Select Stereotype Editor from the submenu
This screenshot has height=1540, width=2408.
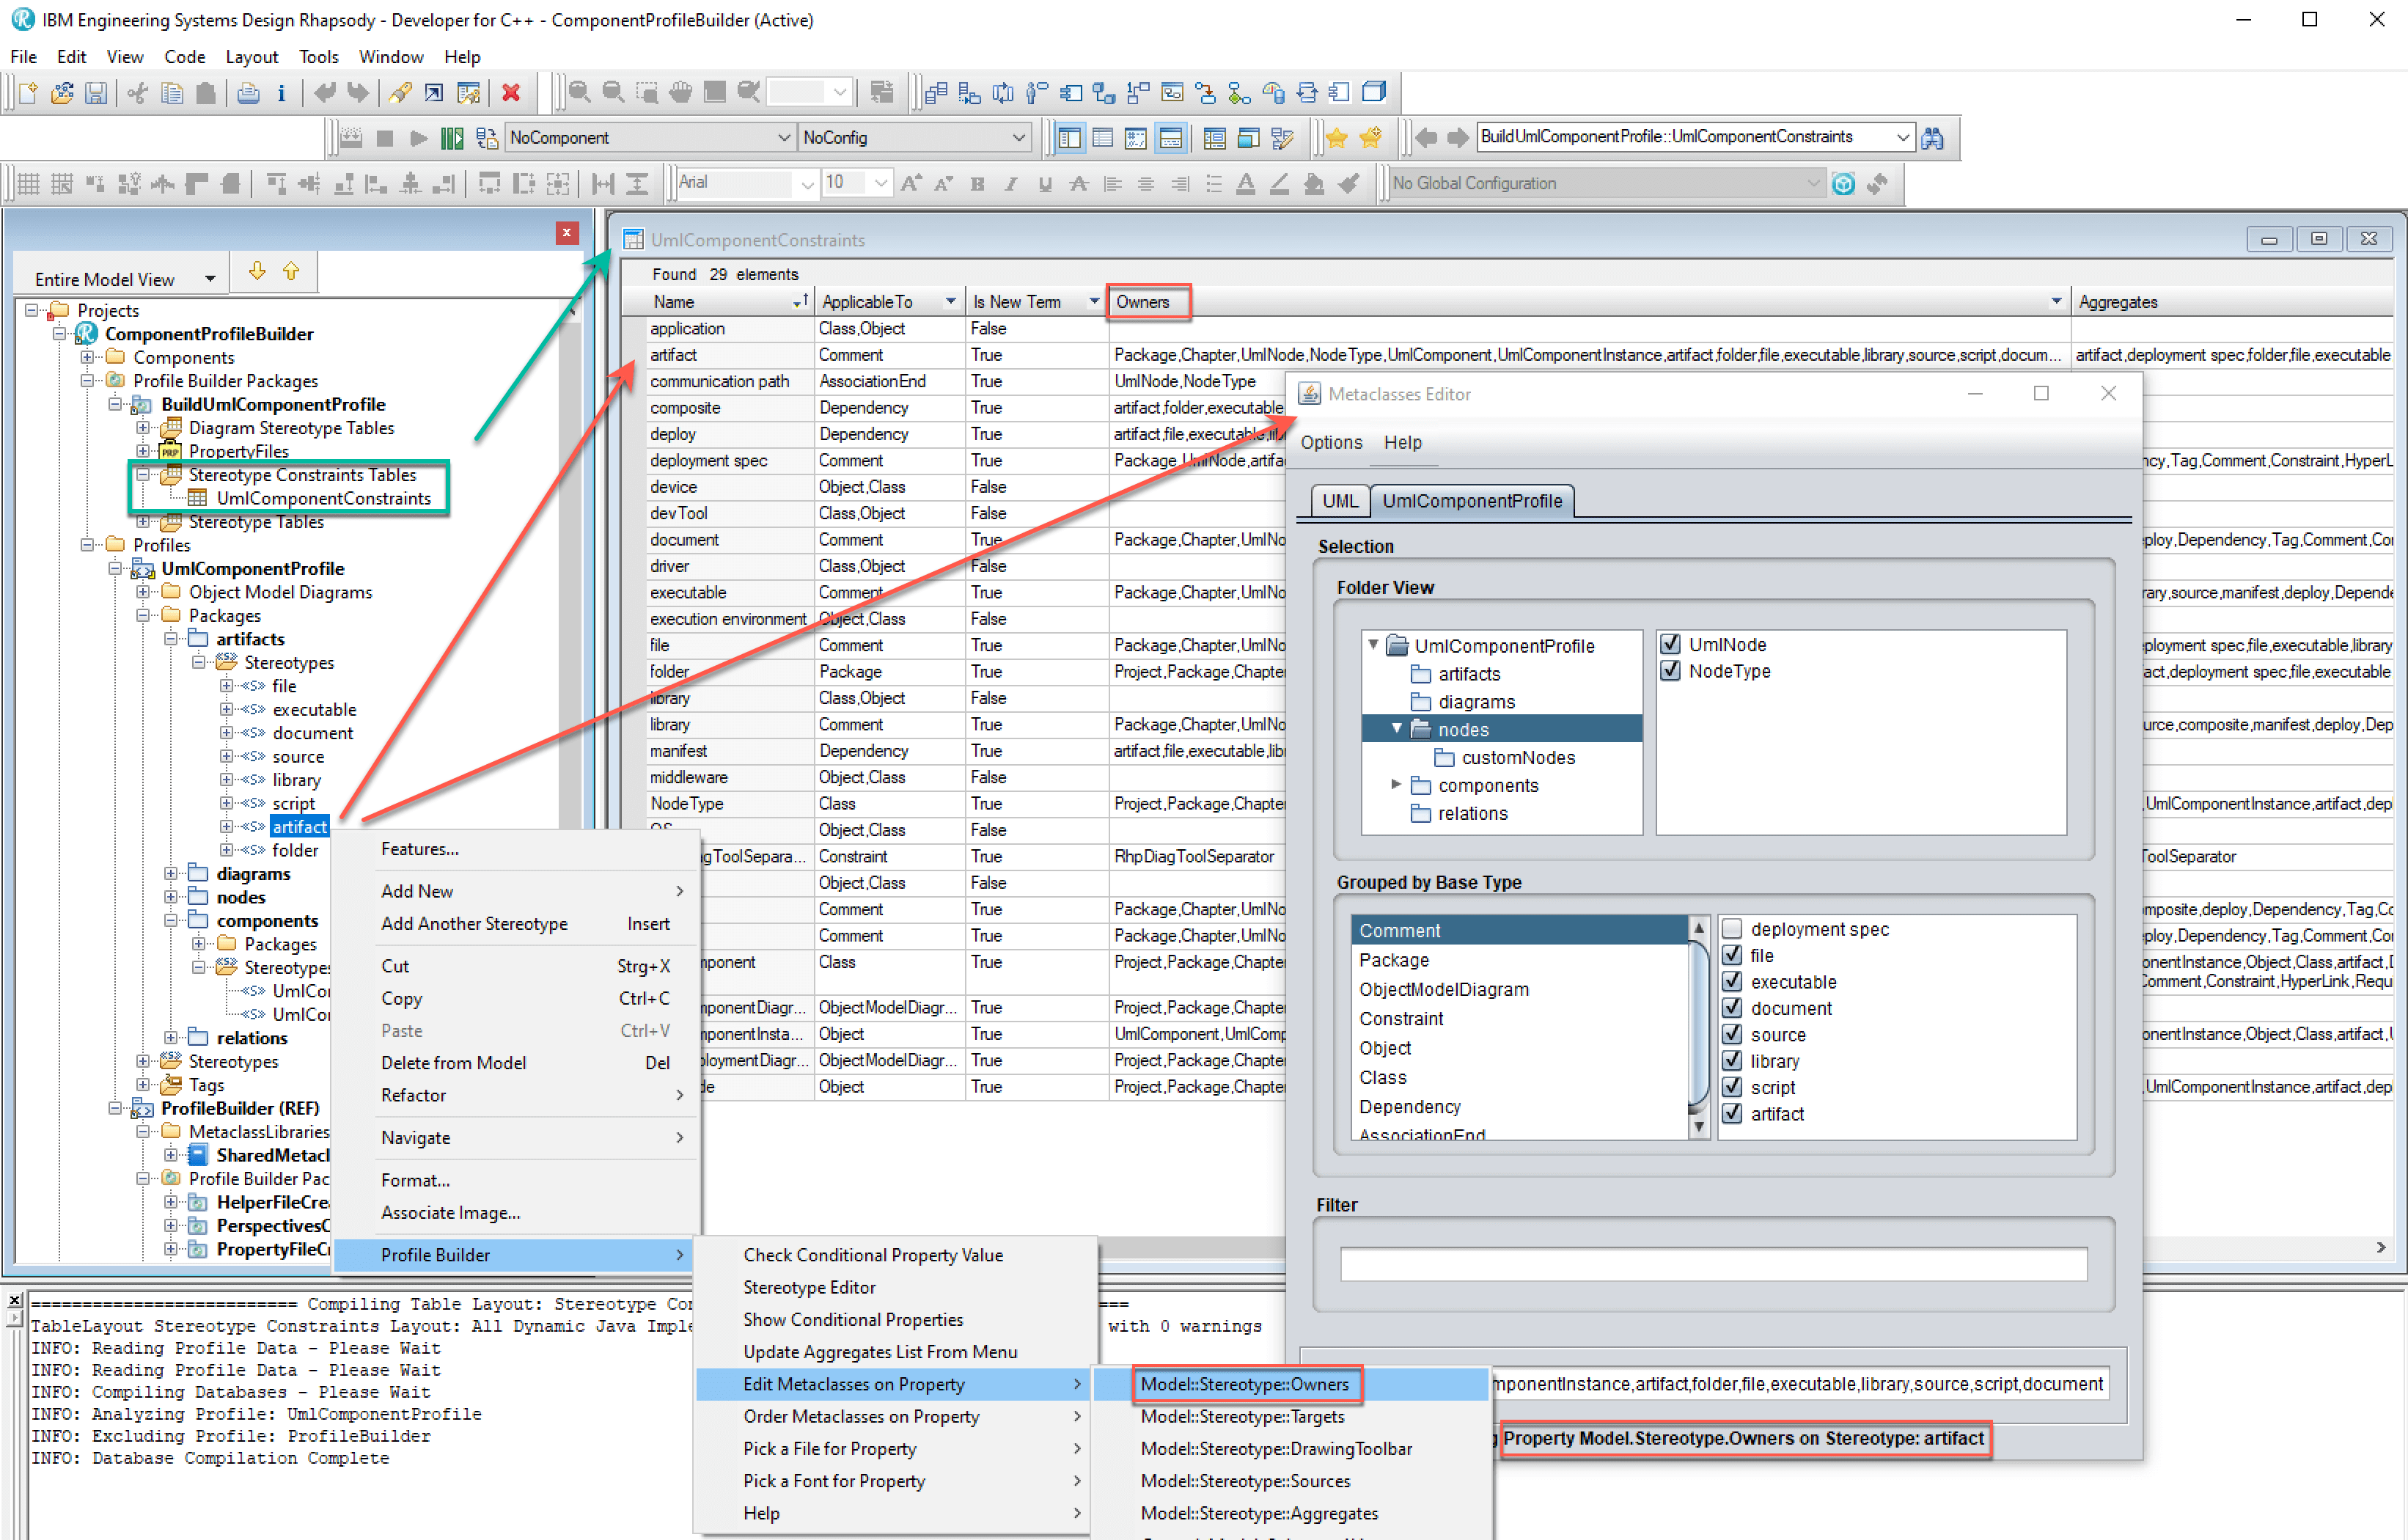pyautogui.click(x=809, y=1287)
